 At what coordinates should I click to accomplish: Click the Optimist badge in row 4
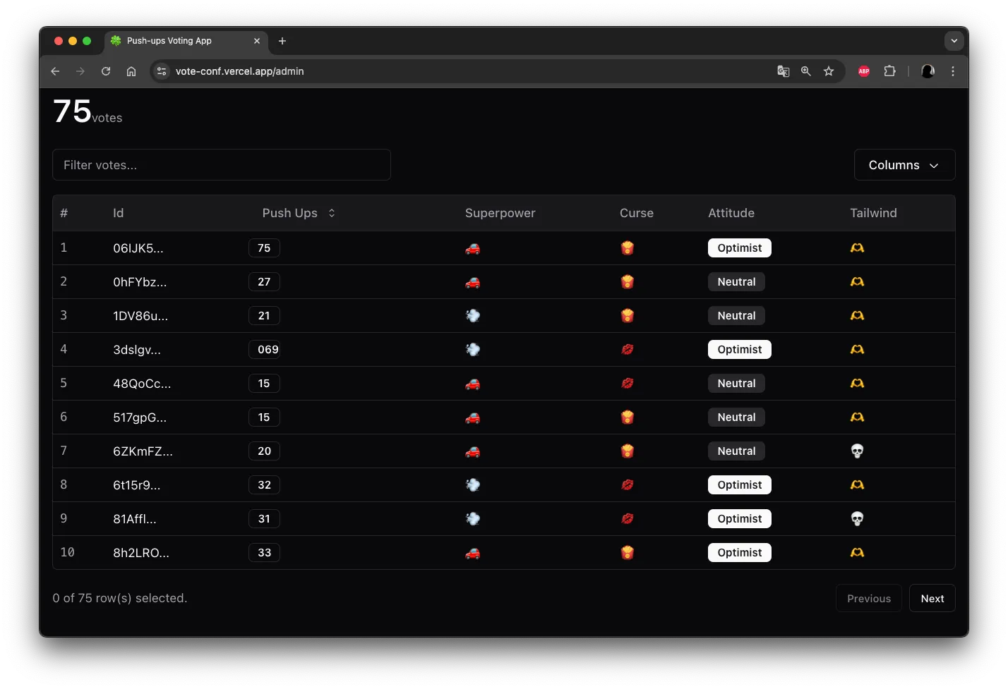coord(739,350)
